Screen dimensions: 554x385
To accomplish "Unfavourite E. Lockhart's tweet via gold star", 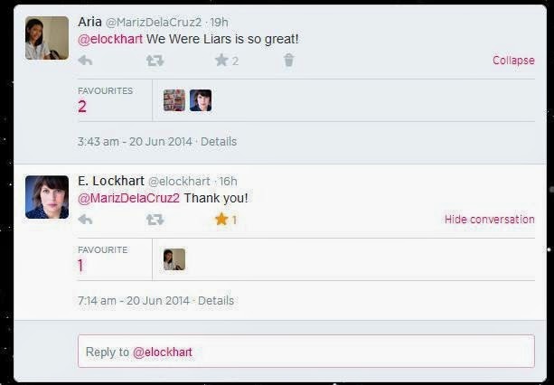I will [221, 219].
